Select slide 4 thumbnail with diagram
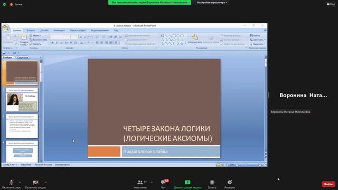The height and width of the screenshot is (190, 338). pyautogui.click(x=22, y=151)
